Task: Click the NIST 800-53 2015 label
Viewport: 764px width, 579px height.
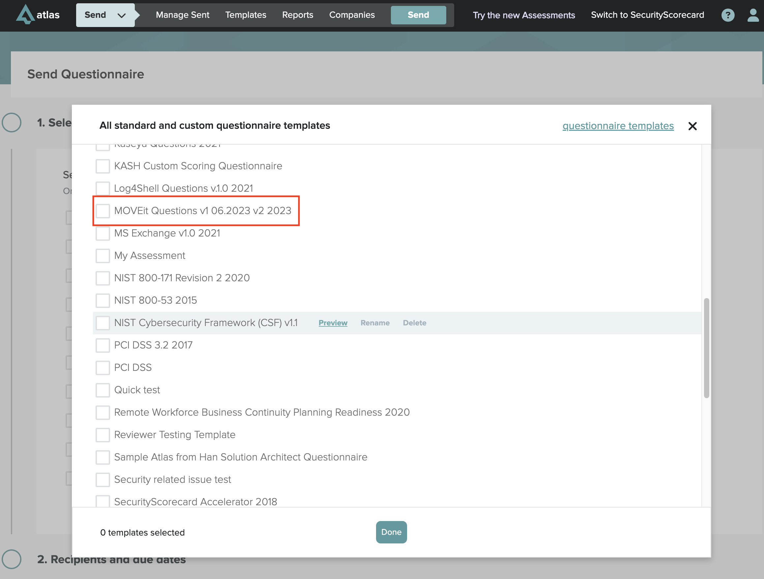Action: tap(156, 301)
